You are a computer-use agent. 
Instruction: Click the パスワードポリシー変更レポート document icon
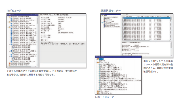[100, 68]
